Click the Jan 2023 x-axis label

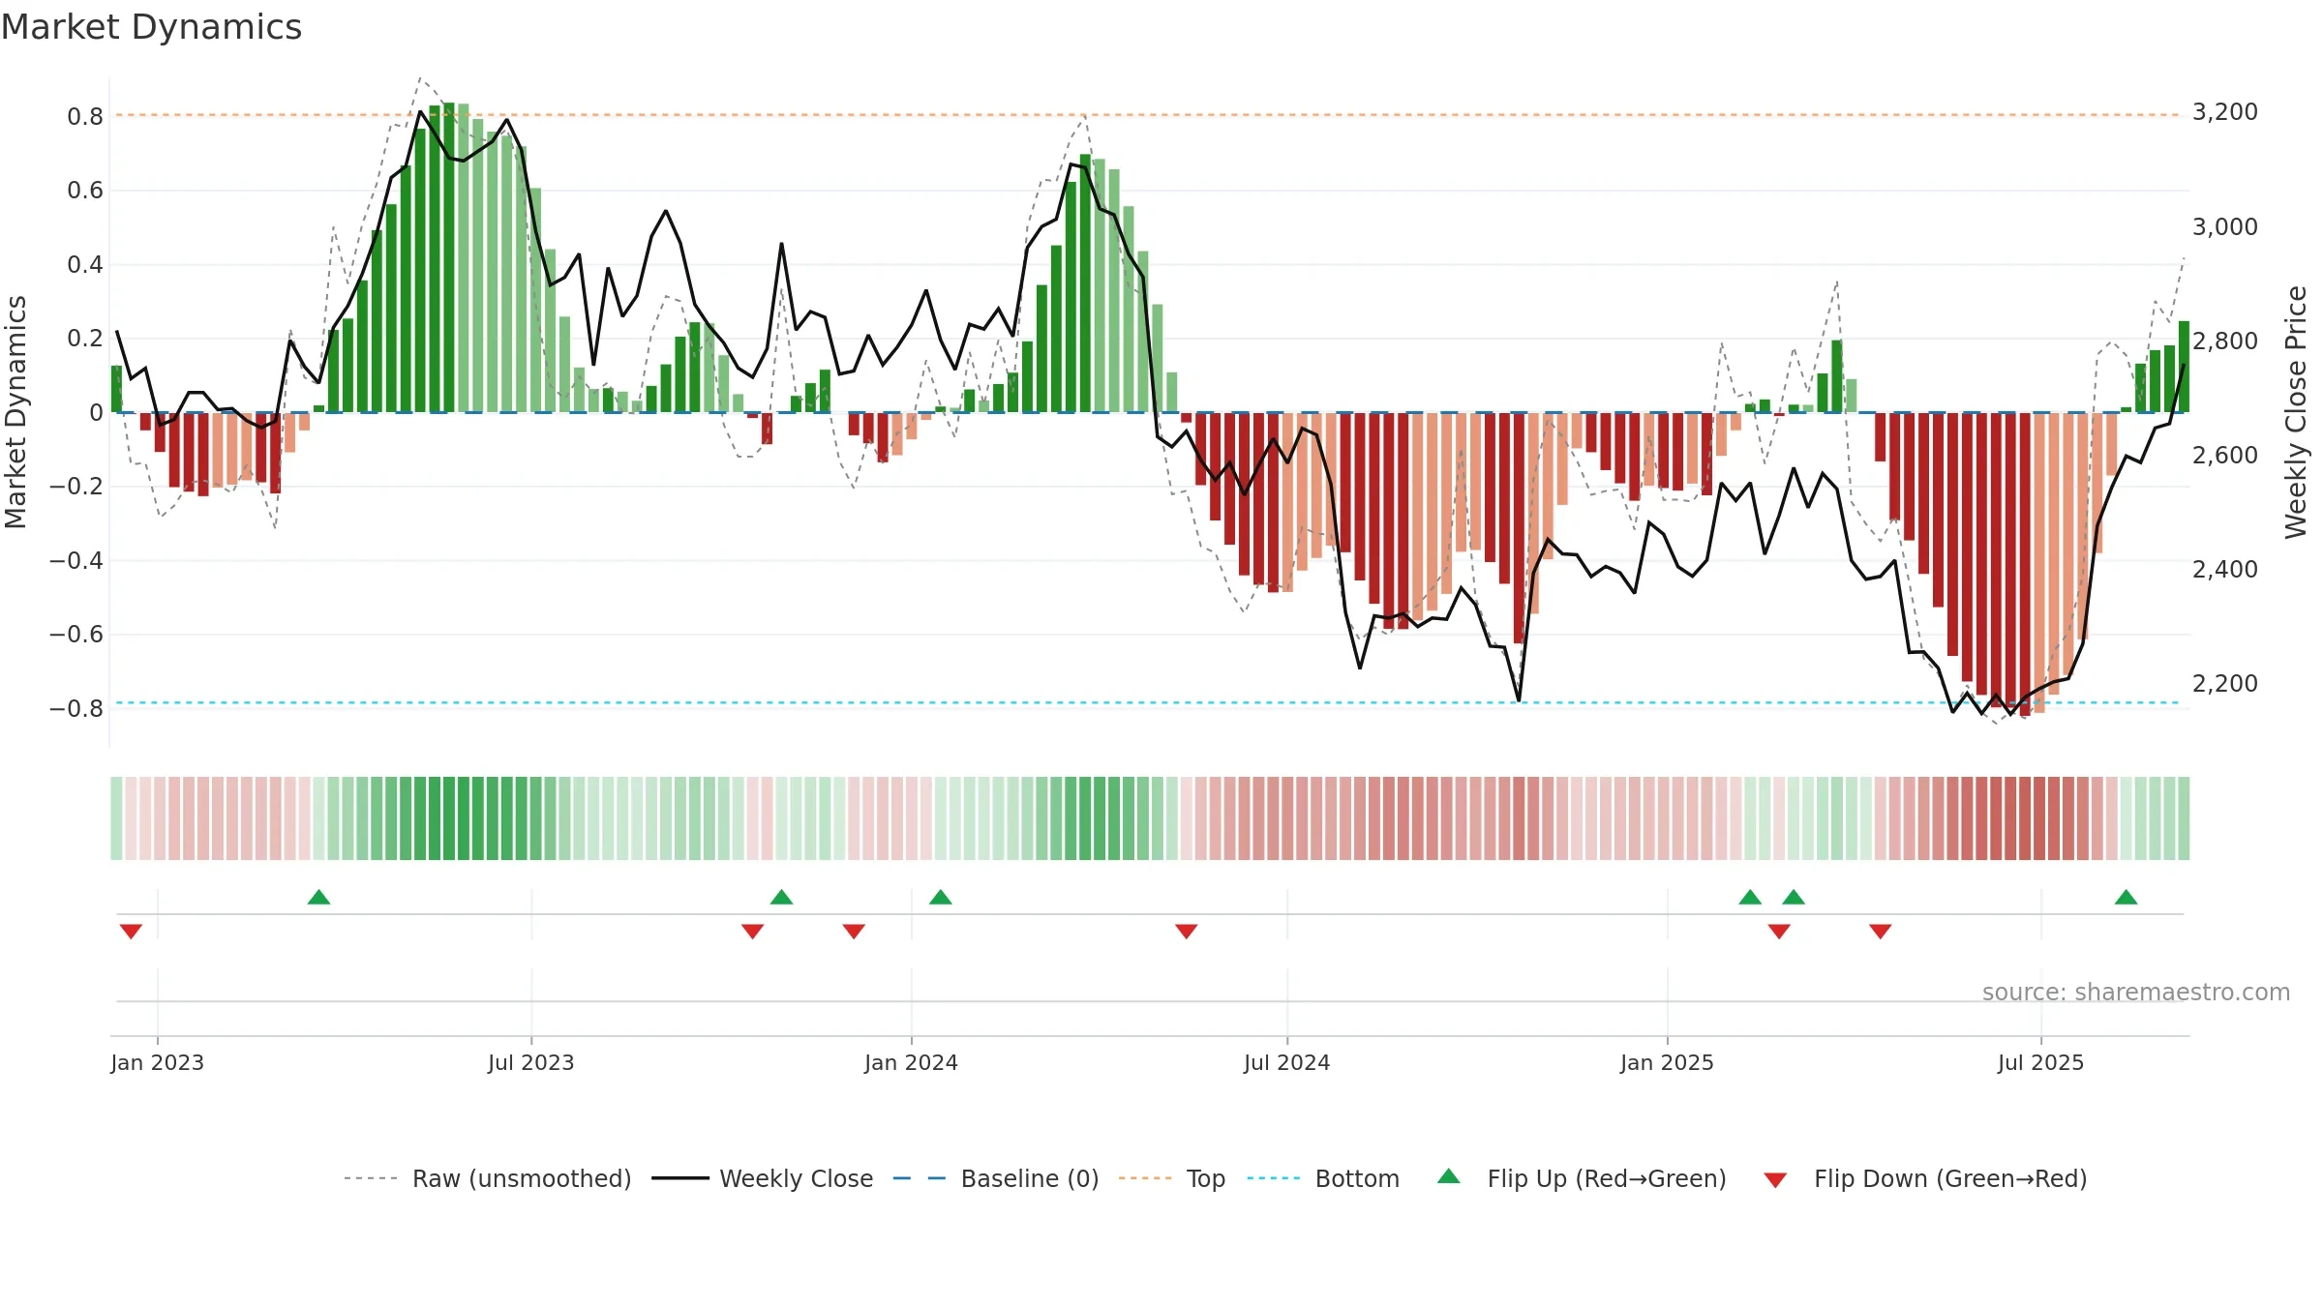pyautogui.click(x=157, y=1063)
